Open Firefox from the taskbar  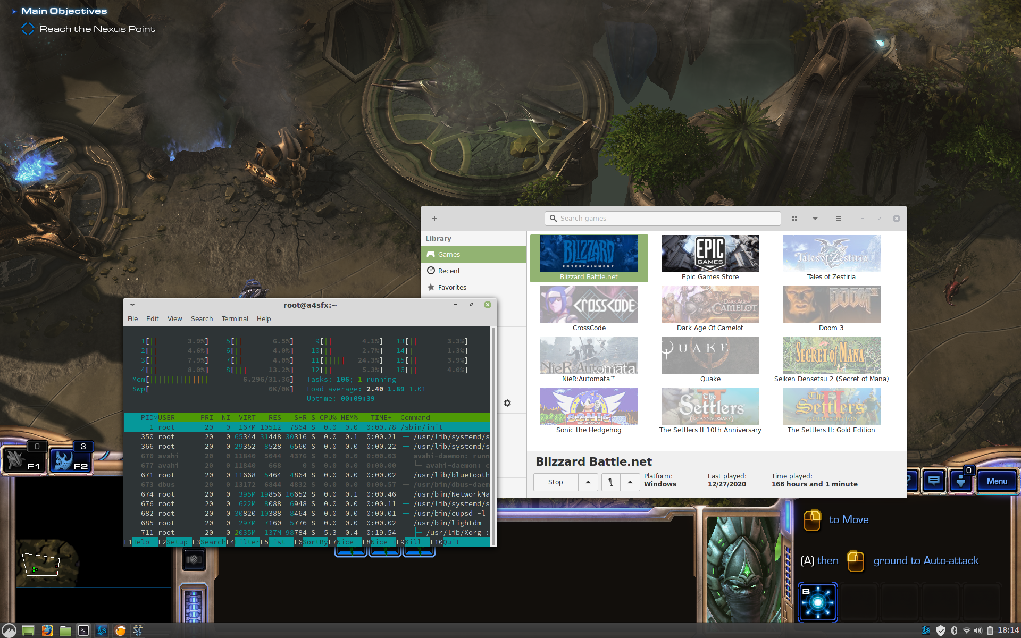point(47,631)
